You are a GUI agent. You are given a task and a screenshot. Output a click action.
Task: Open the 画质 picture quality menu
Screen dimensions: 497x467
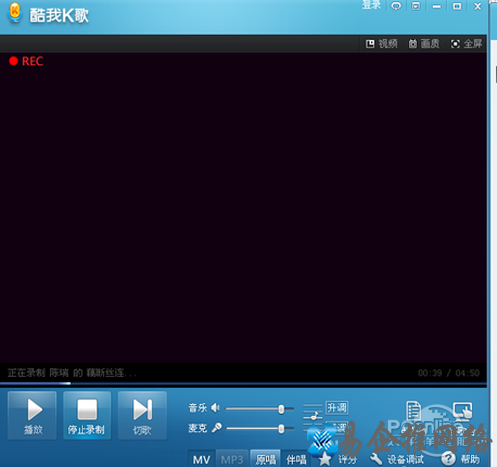[423, 44]
